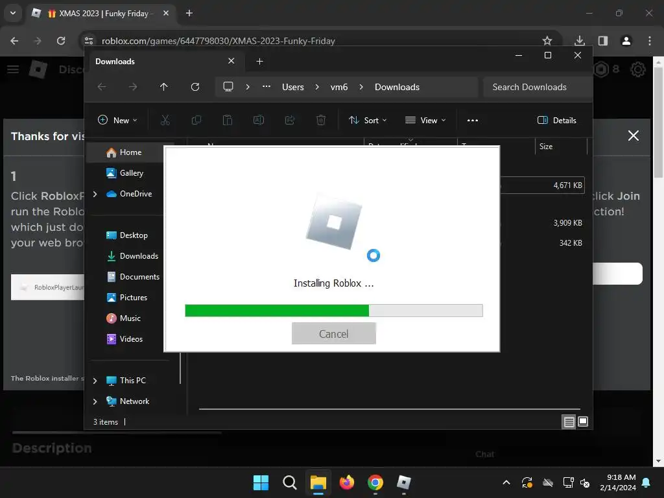This screenshot has width=664, height=498.
Task: Expand hidden breadcrumb path ellipsis in address bar
Action: (267, 87)
